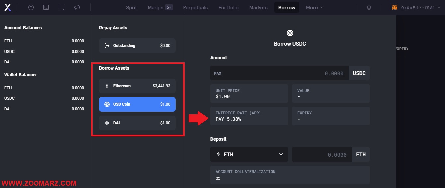Click the Wallet Balances heading
This screenshot has height=188, width=445.
21,75
